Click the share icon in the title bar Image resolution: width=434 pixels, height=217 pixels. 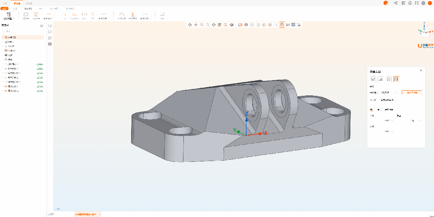pos(396,3)
